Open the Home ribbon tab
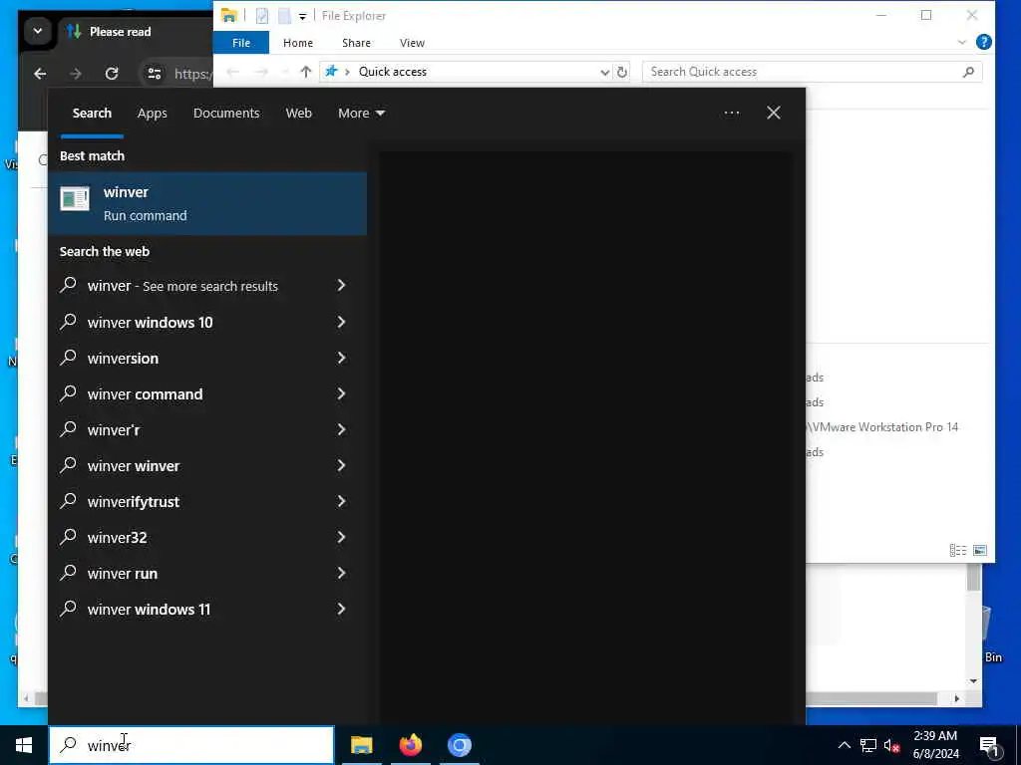The image size is (1021, 765). tap(297, 42)
